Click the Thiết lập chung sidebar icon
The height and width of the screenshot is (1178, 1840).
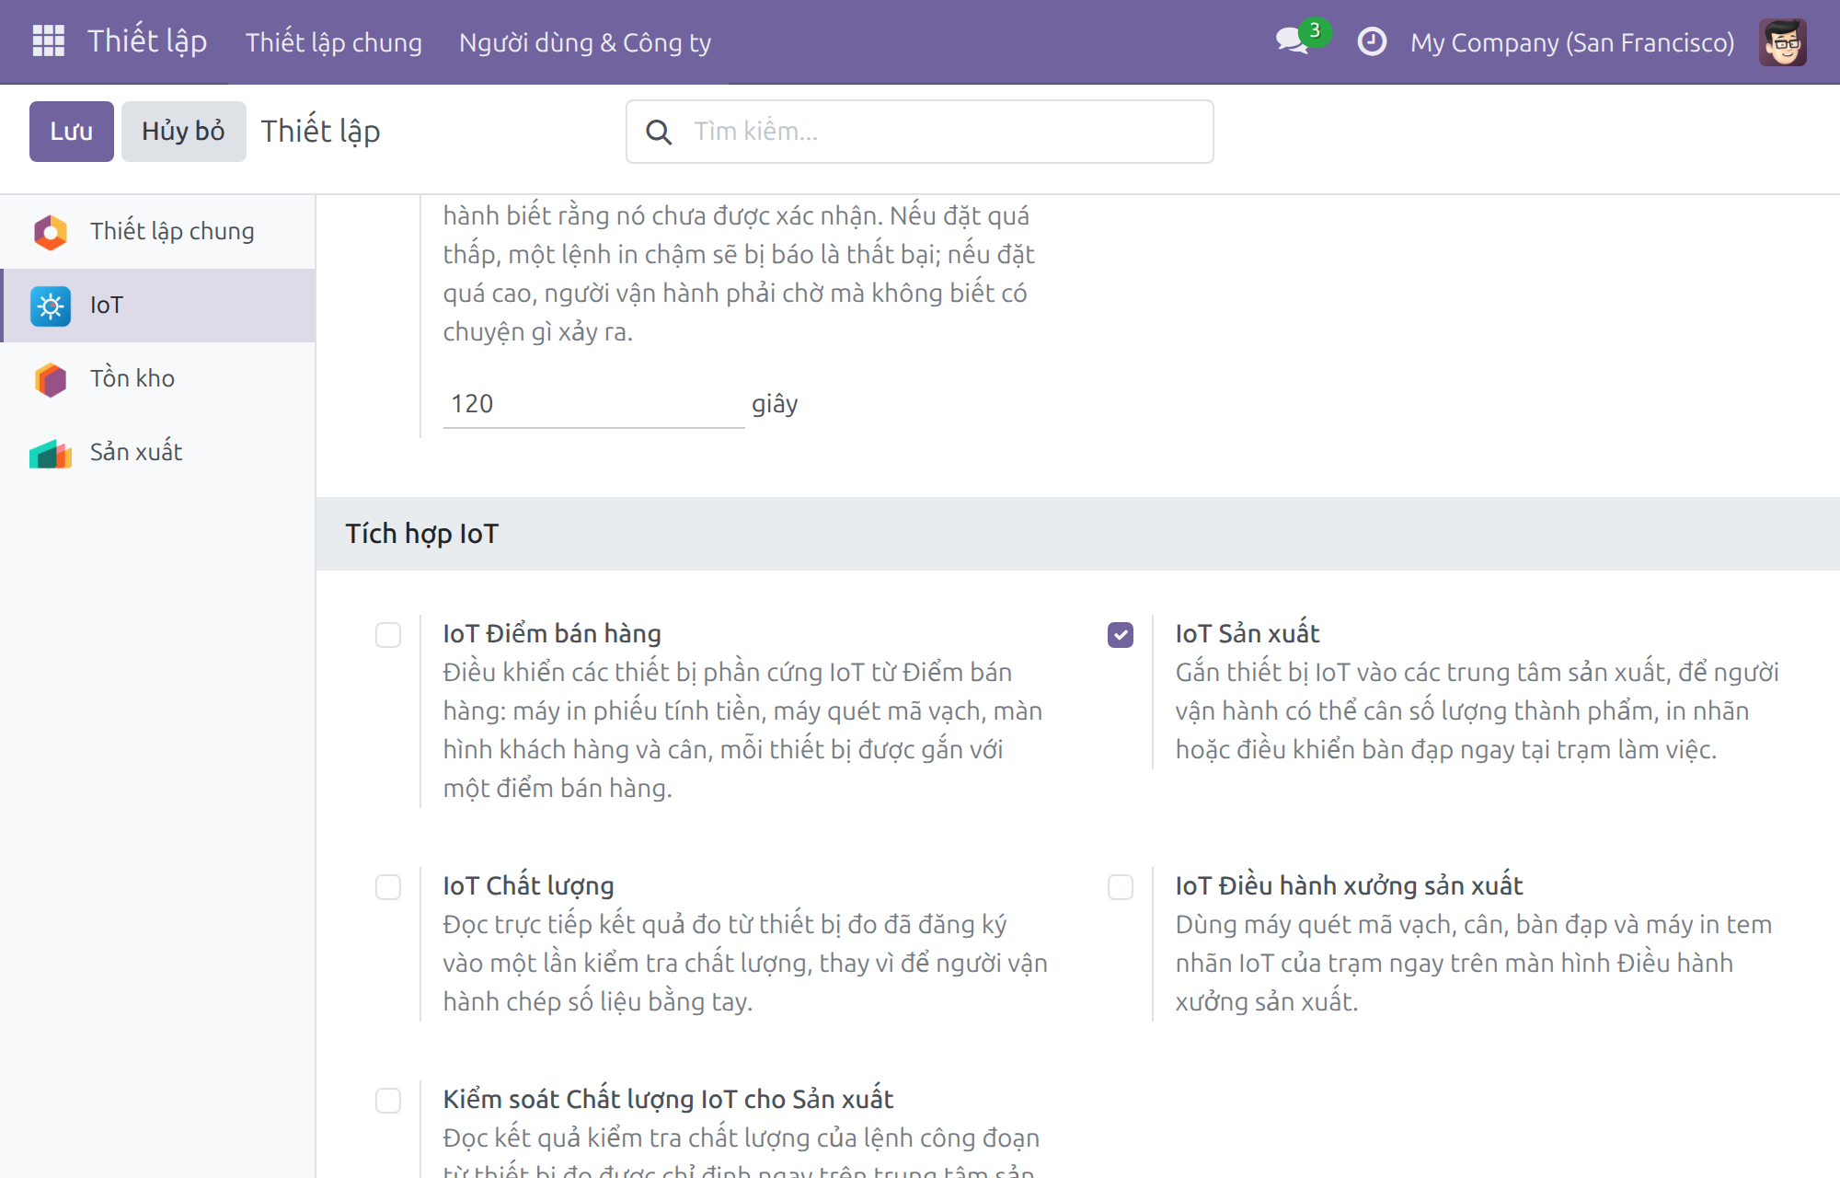point(51,232)
